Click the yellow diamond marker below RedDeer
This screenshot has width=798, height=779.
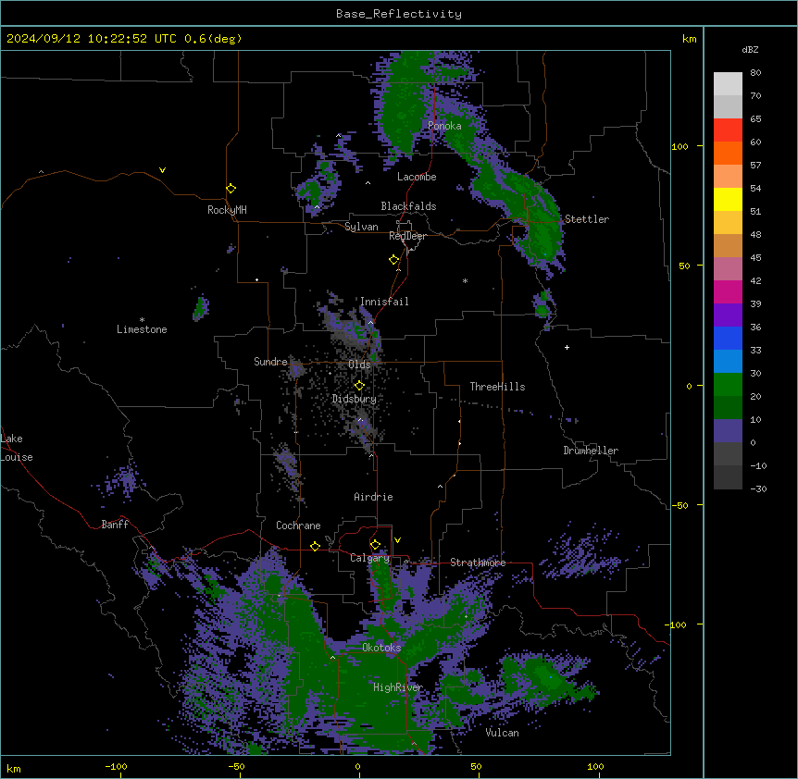[394, 260]
